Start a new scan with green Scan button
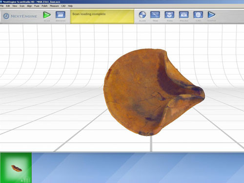244x183 pixels. 47,15
